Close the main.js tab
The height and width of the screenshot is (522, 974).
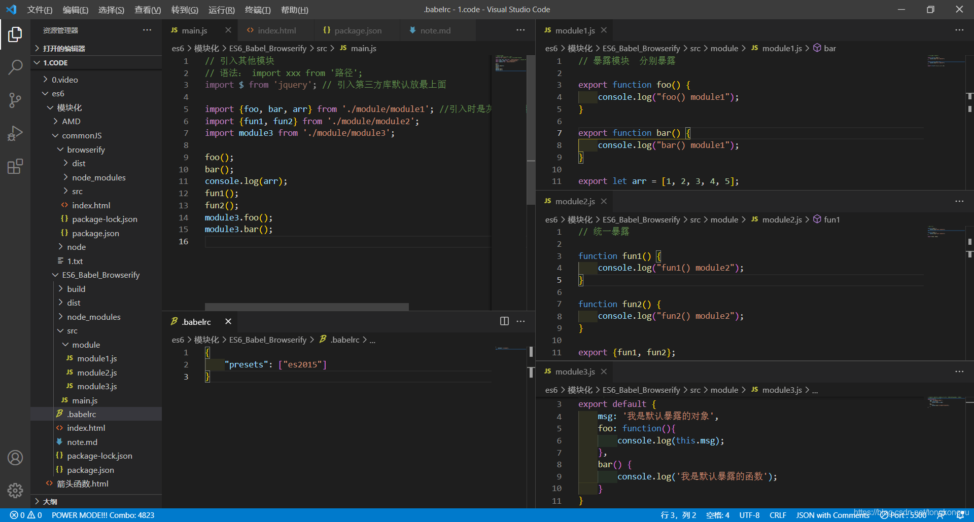[x=228, y=30]
